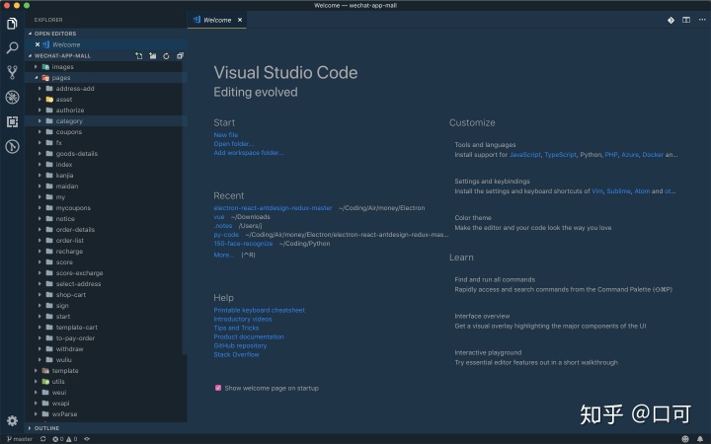This screenshot has height=444, width=711.
Task: Click the master branch status bar item
Action: [x=20, y=439]
